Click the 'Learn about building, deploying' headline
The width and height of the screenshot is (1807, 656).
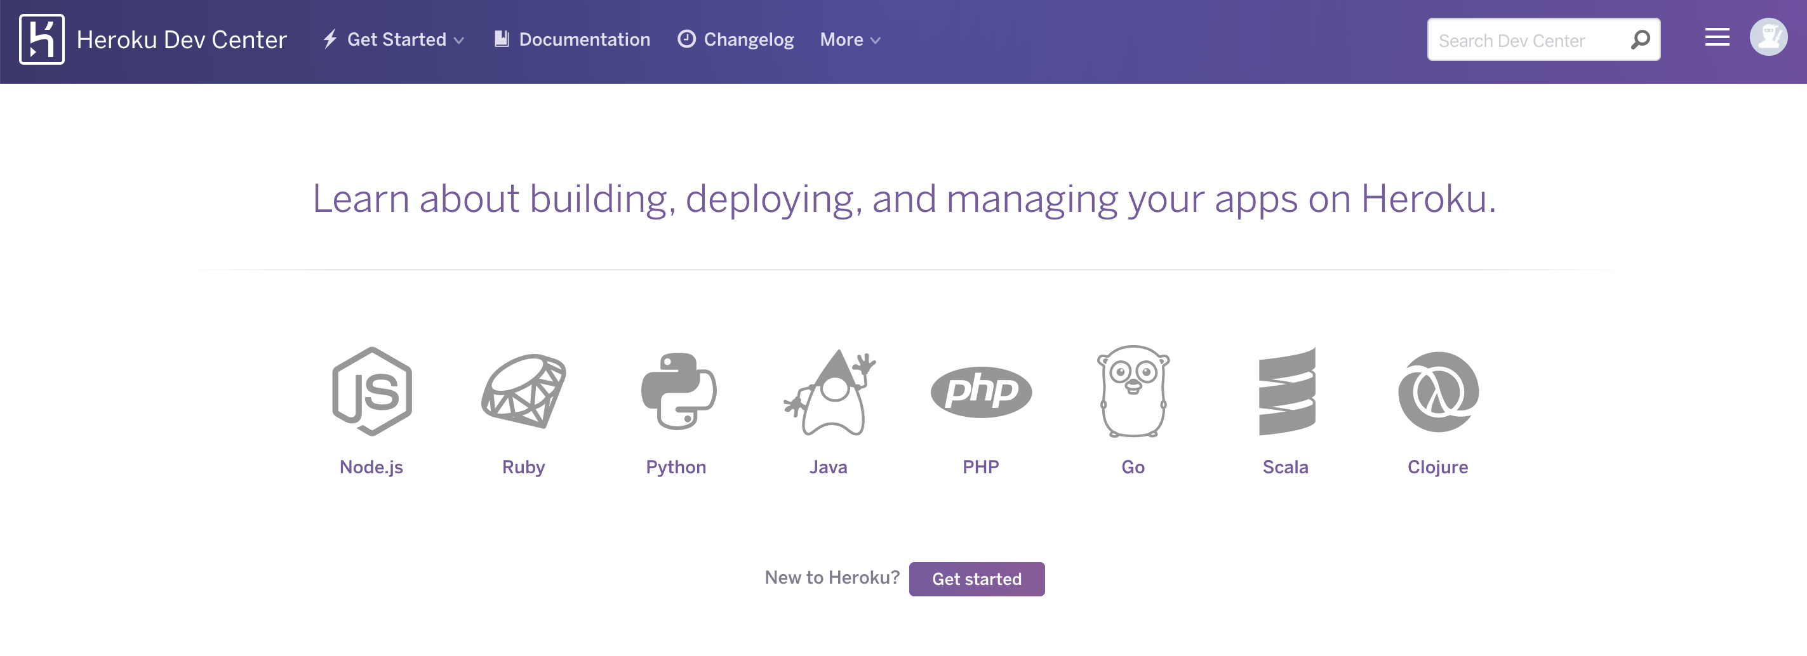(x=903, y=199)
